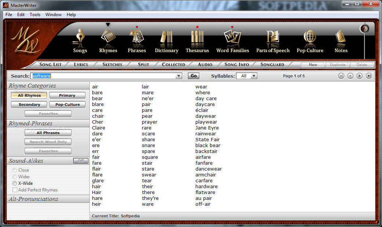Switch to the Song List tab
Screen dimensions: 382x227
pos(51,65)
